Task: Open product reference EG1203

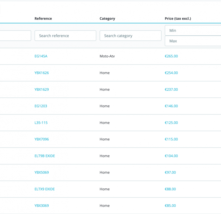Action: (41, 106)
